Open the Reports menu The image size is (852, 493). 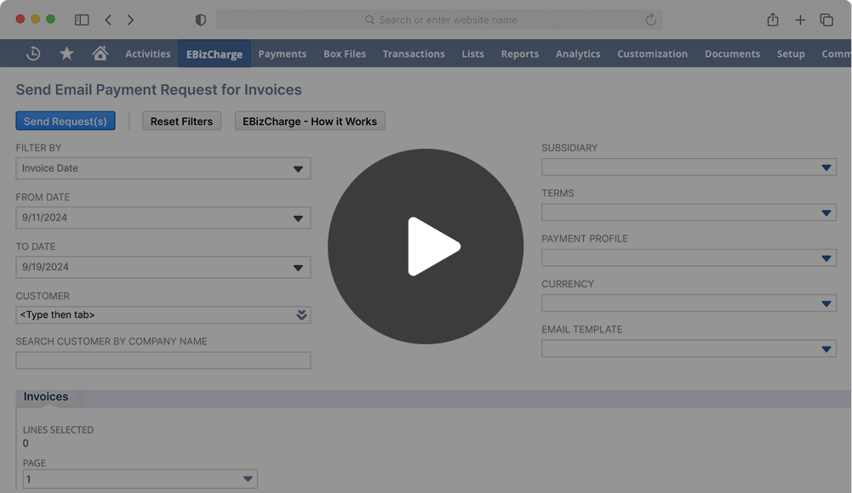coord(519,53)
